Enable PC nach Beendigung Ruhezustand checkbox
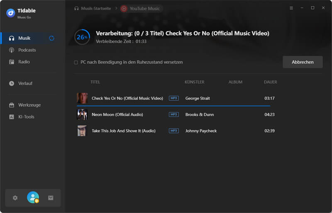This screenshot has width=332, height=213. point(76,63)
